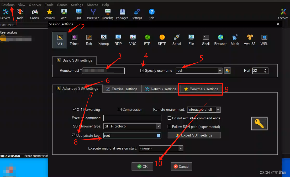Switch to Network settings tab
The height and width of the screenshot is (177, 290).
pos(161,89)
